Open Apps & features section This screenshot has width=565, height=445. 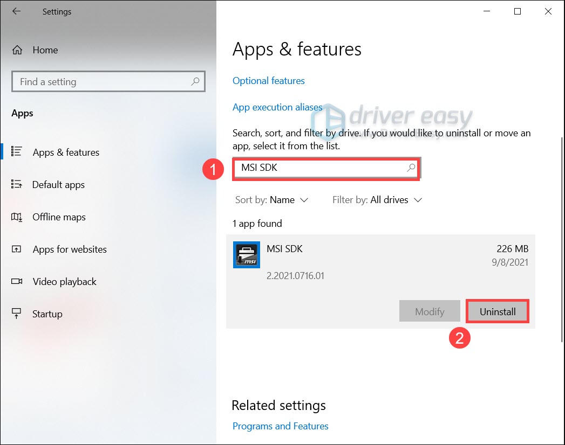click(x=66, y=152)
